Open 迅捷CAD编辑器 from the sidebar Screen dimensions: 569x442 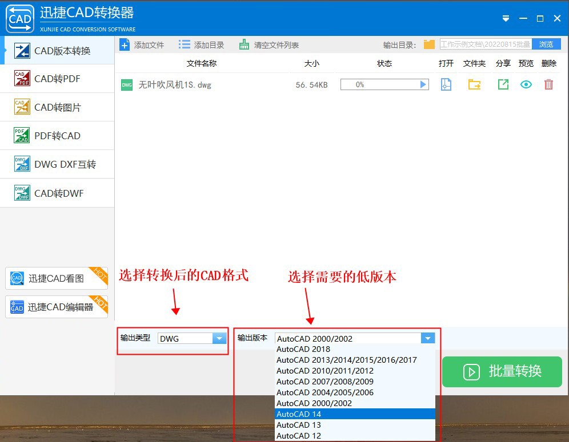pos(56,306)
